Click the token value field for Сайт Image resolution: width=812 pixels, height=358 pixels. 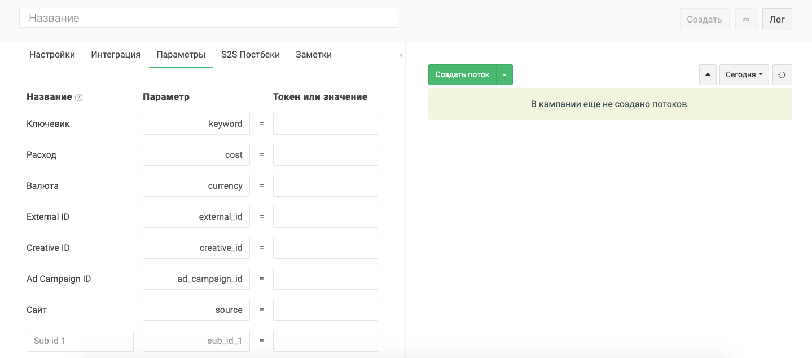click(x=326, y=310)
